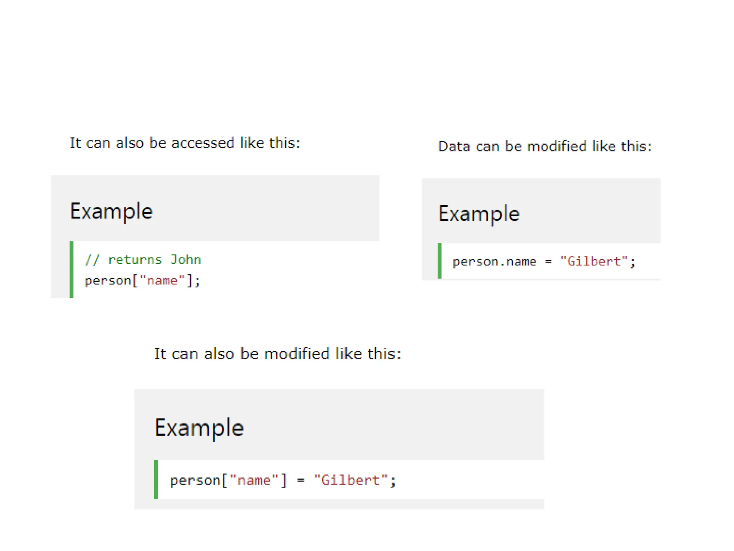734x551 pixels.
Task: Click the person["name"]; line under the comment
Action: tap(142, 281)
